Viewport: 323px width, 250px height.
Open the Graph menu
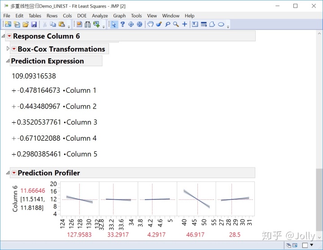[119, 16]
